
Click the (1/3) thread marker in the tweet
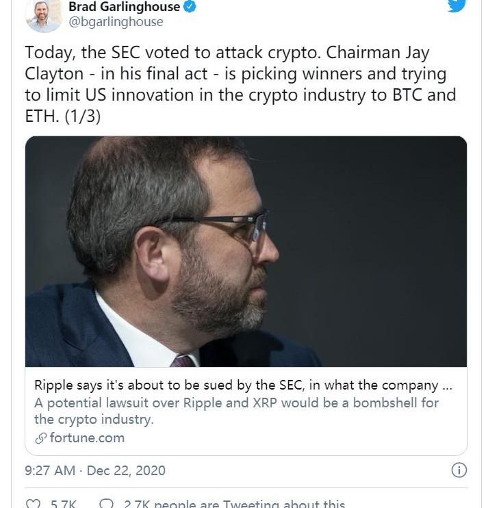tap(82, 116)
